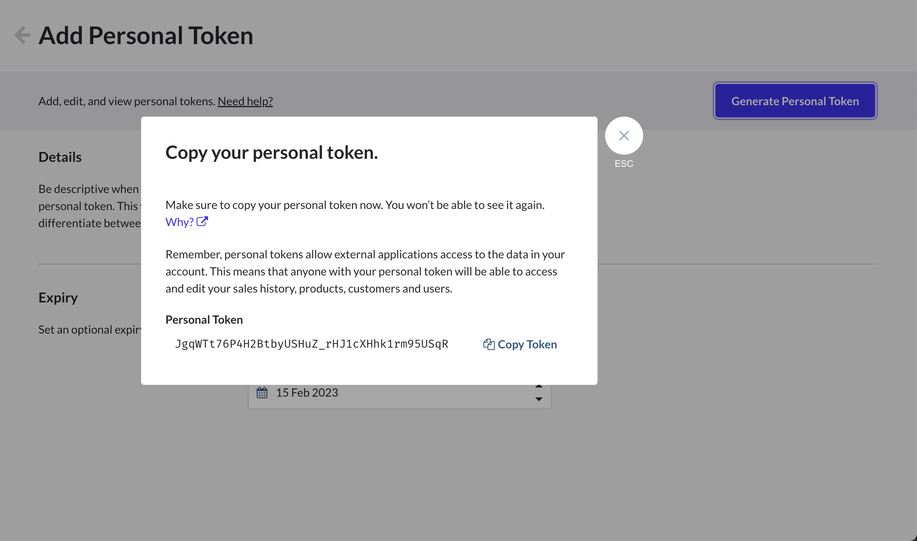Close the personal token dialog with X
The image size is (917, 541).
[x=624, y=136]
